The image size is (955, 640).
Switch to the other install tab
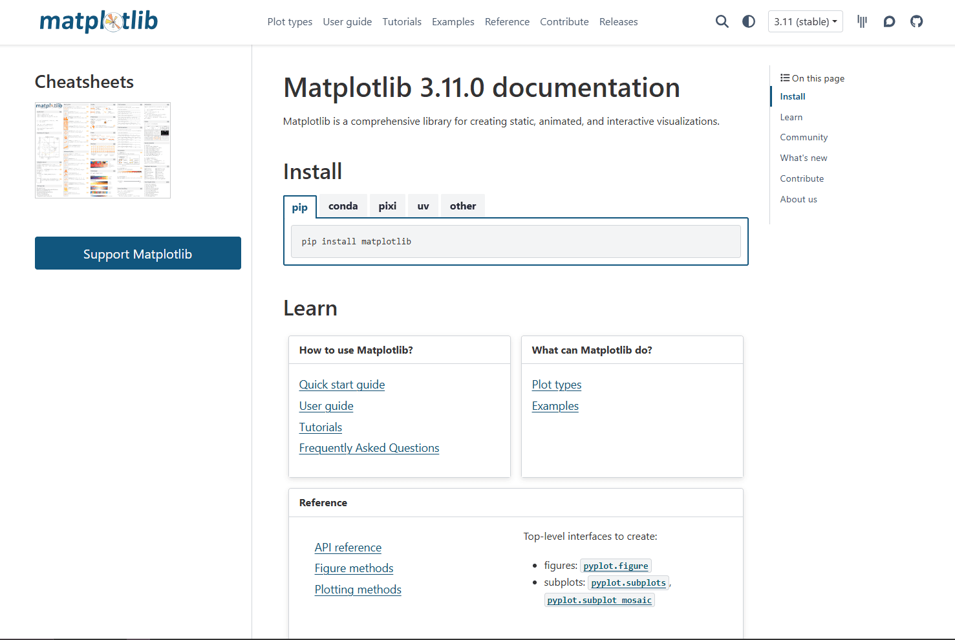pos(463,206)
